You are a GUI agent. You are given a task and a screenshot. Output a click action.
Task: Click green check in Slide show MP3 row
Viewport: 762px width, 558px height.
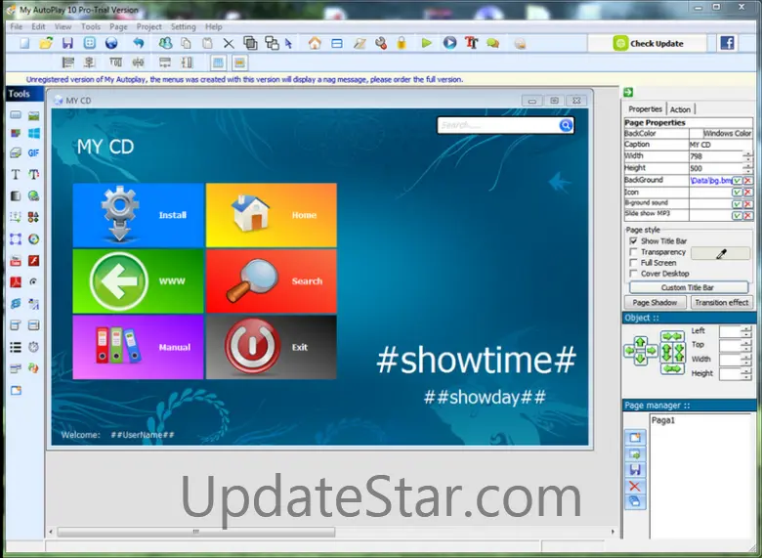pyautogui.click(x=738, y=215)
